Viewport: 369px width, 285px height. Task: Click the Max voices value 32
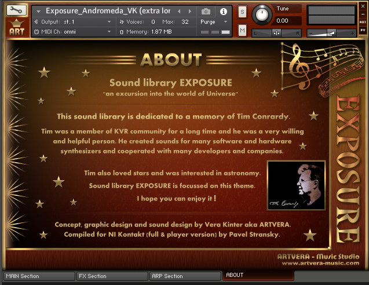185,22
